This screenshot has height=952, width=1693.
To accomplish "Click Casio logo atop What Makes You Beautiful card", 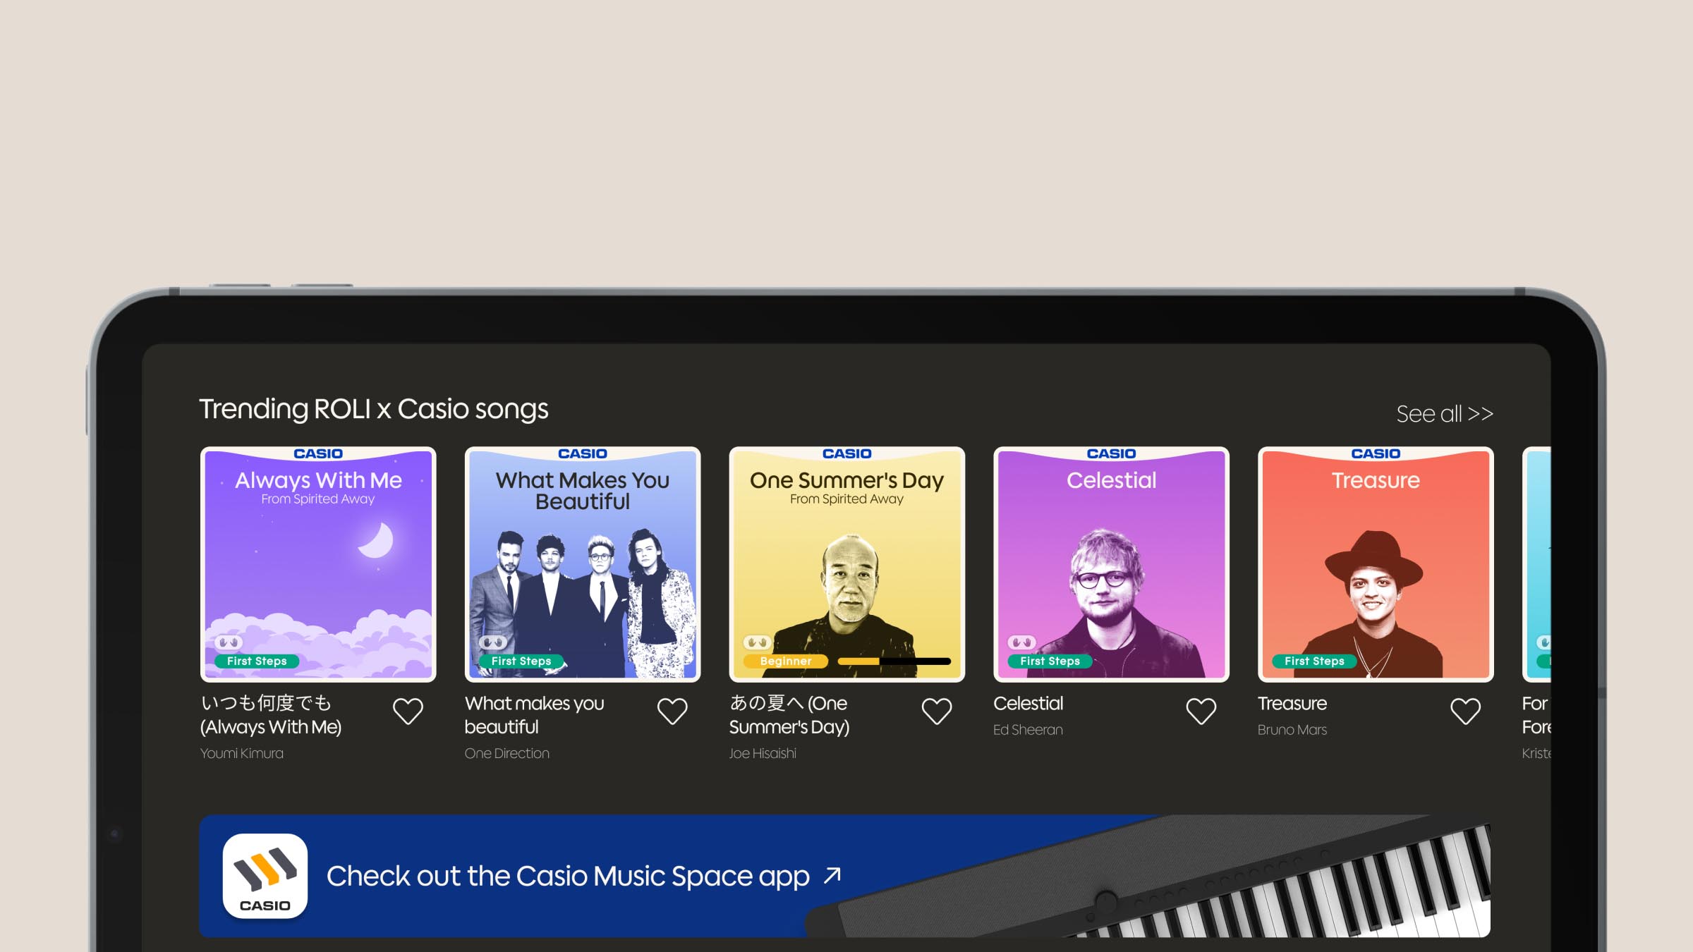I will pyautogui.click(x=583, y=453).
